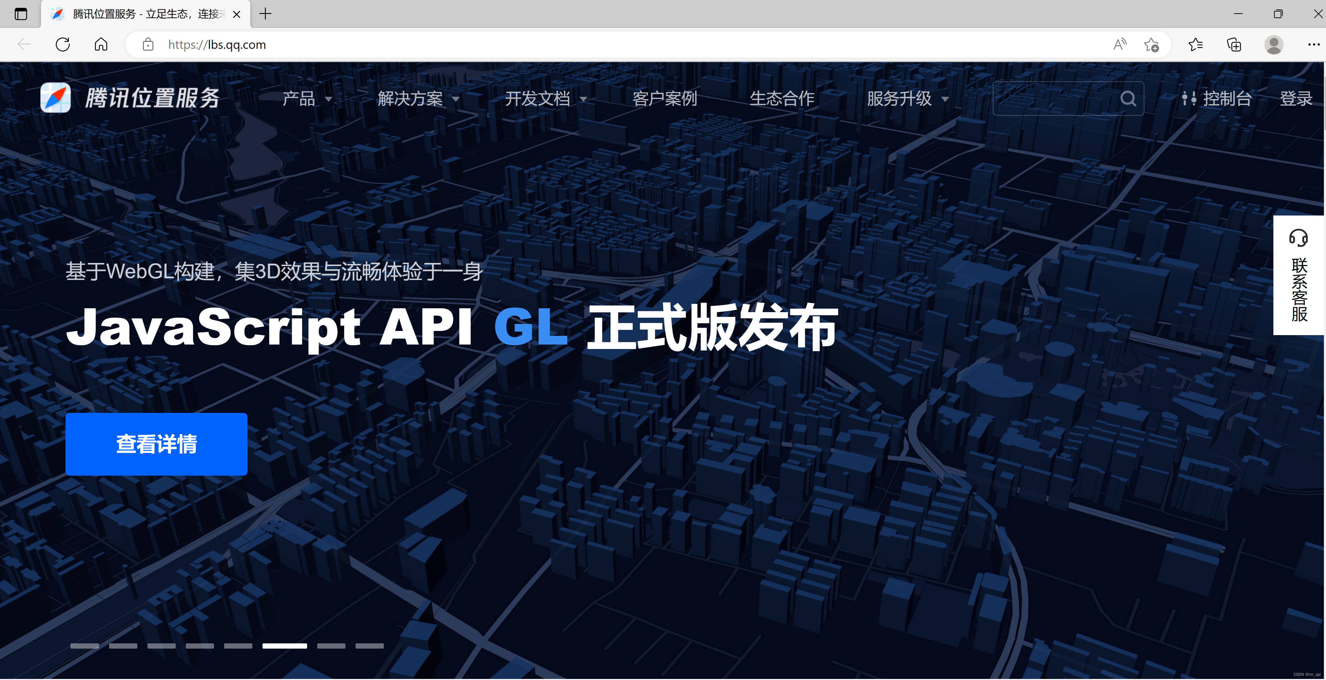1326x680 pixels.
Task: Refresh the page with the reload icon
Action: click(x=63, y=45)
